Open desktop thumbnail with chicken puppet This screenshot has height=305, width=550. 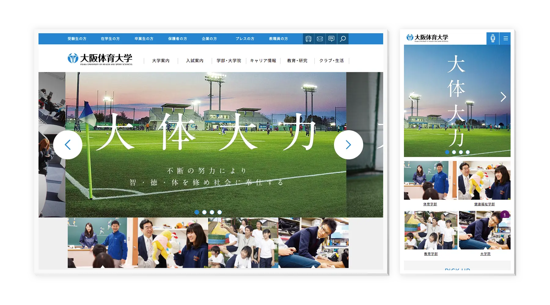tap(173, 243)
